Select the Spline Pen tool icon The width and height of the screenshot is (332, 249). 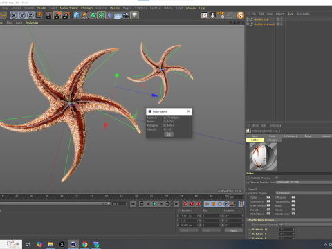84,15
